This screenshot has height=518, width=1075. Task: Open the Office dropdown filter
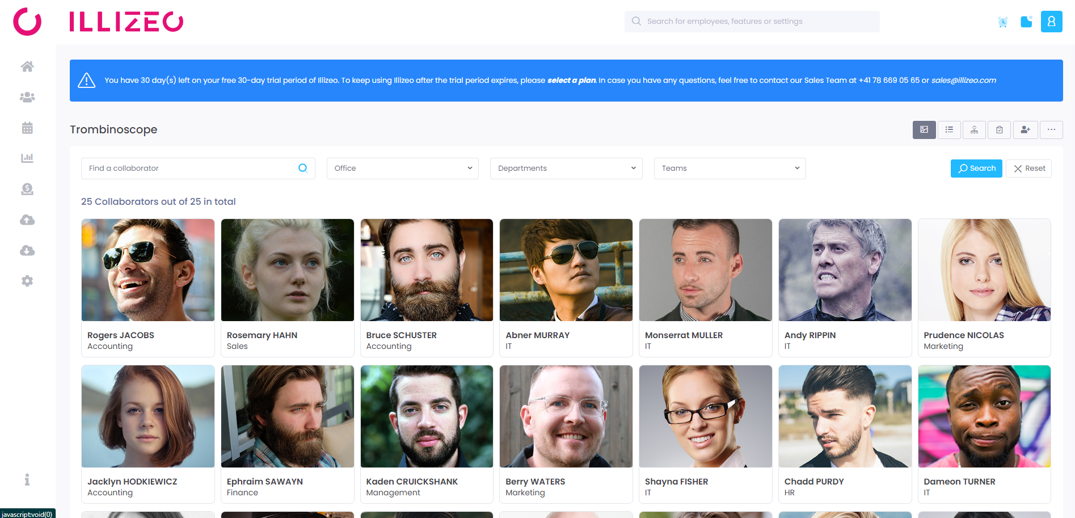pos(403,169)
